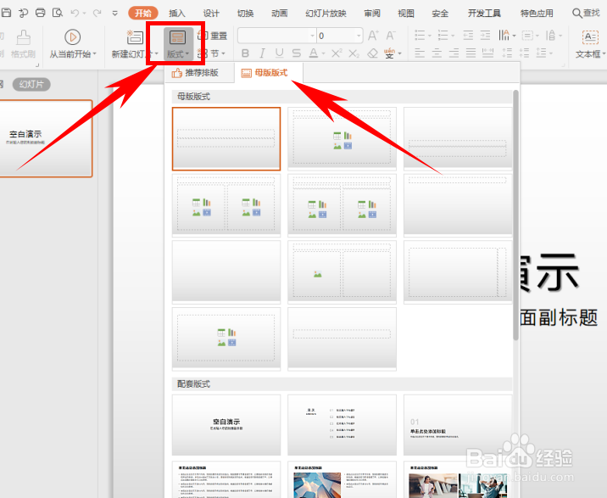Toggle center text alignment
Screen dimensions: 607x498
tap(437, 53)
